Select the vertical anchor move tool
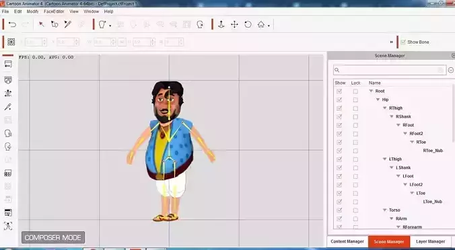Screen dimensions: 455x250 coord(221,24)
